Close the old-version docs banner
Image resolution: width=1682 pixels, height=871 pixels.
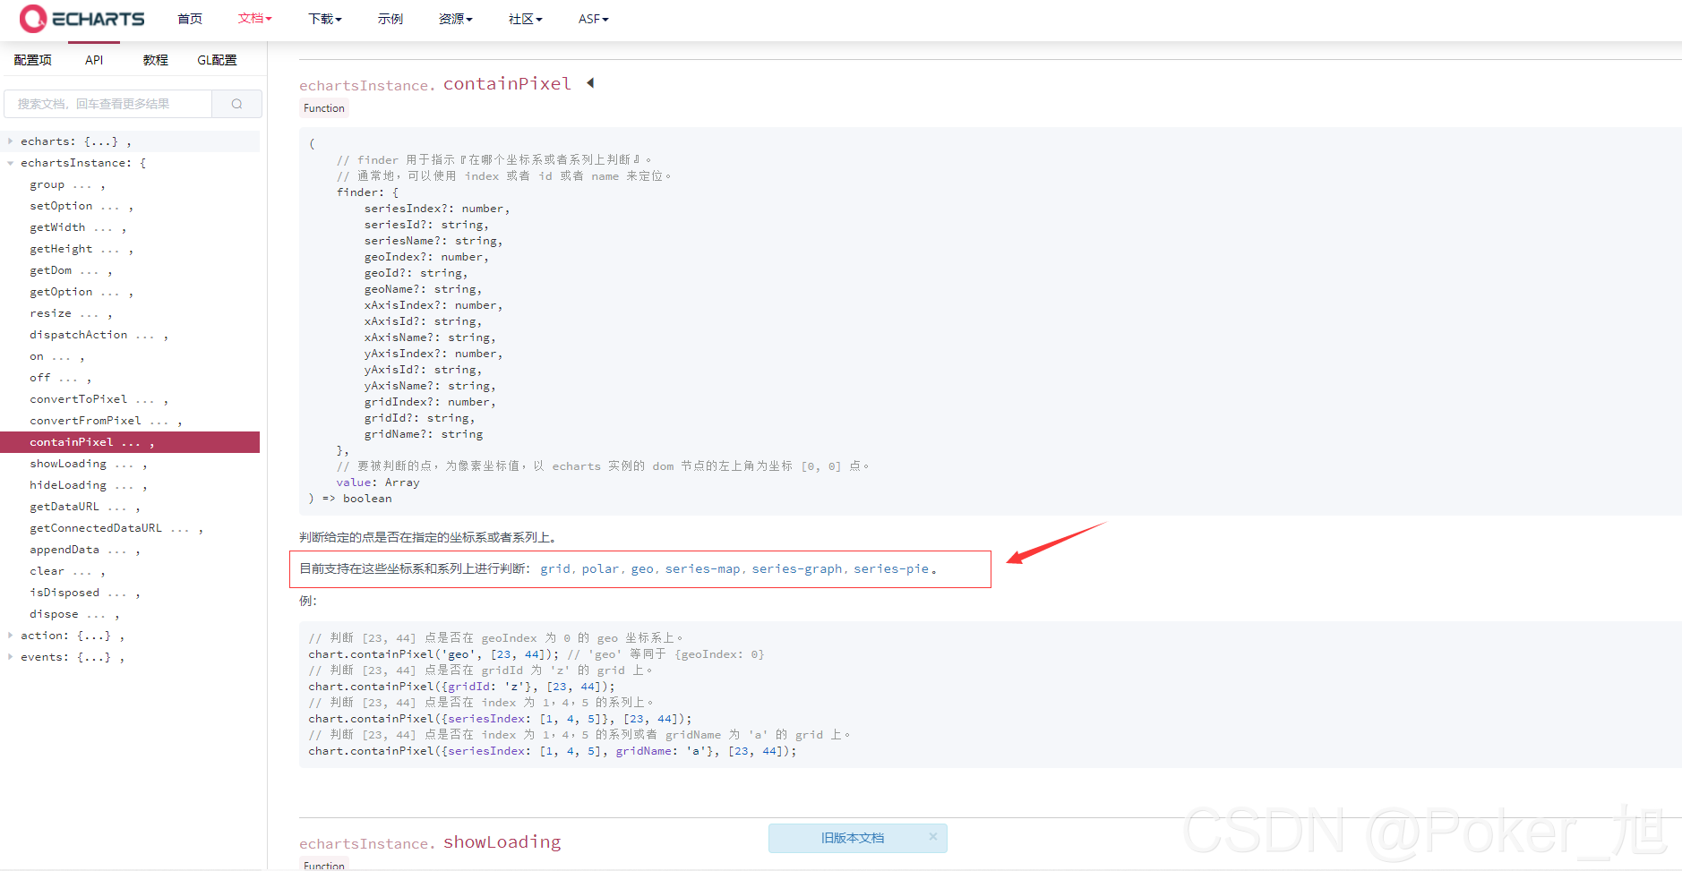point(932,837)
